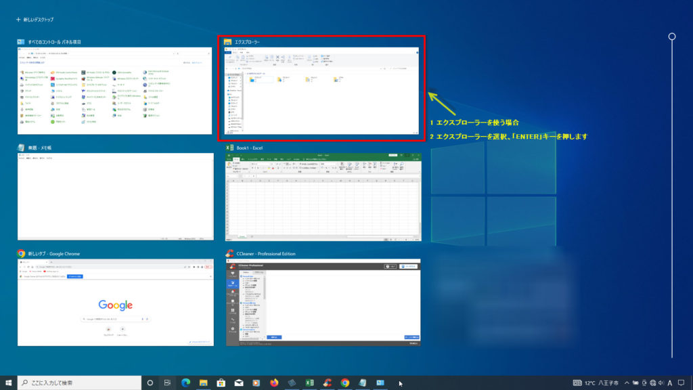Switch to the Book1 - Excel window
Screen dimensions: 693x390
(x=323, y=196)
